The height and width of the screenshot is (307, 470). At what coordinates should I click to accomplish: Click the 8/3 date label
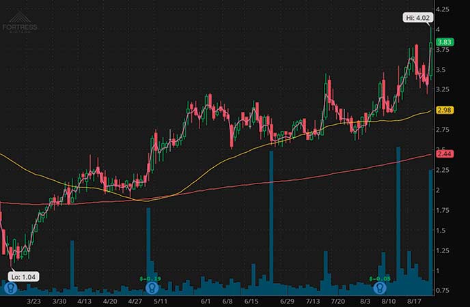pos(365,301)
